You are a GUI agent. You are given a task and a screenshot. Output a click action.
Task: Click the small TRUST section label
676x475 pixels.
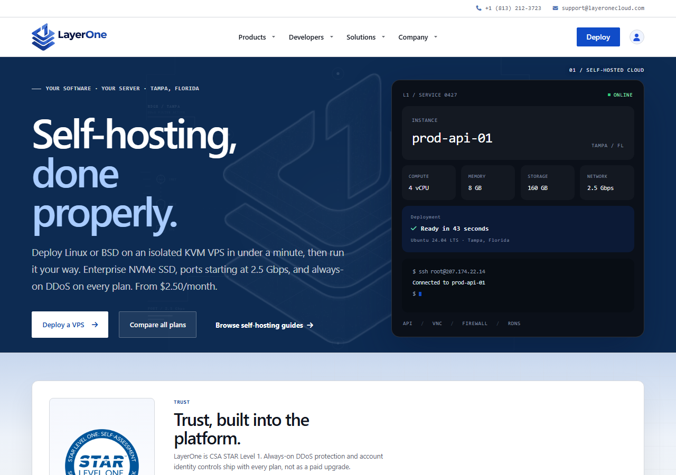(182, 402)
